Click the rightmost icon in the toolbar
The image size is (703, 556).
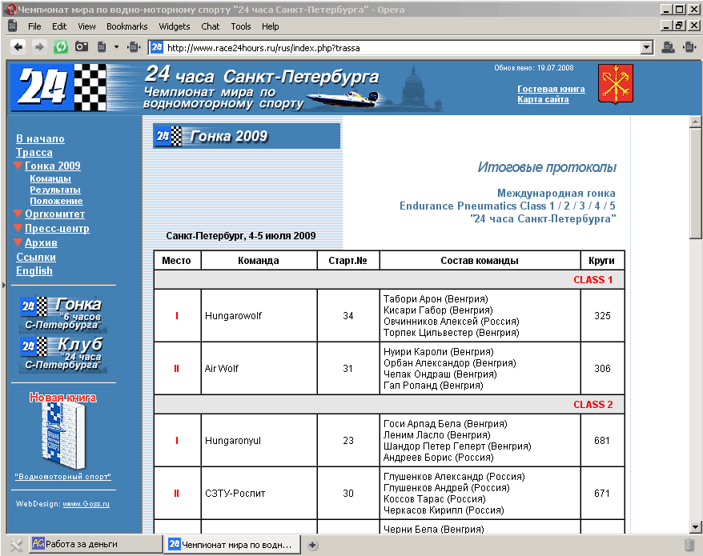tap(689, 46)
